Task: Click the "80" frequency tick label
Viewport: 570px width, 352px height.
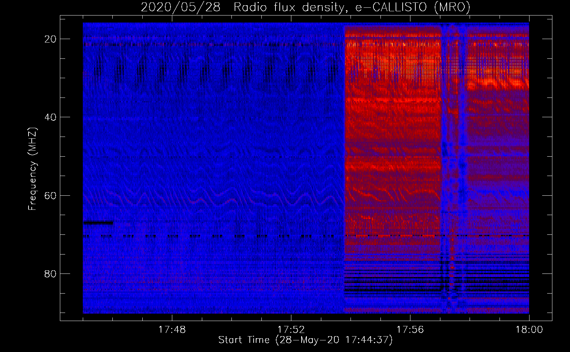Action: pos(51,274)
